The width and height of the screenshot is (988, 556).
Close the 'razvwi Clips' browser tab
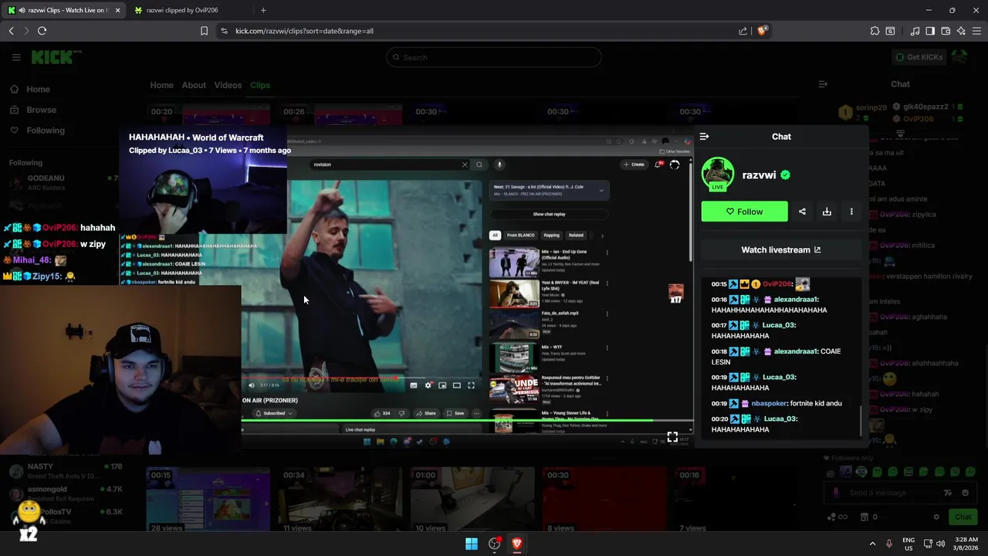tap(117, 10)
